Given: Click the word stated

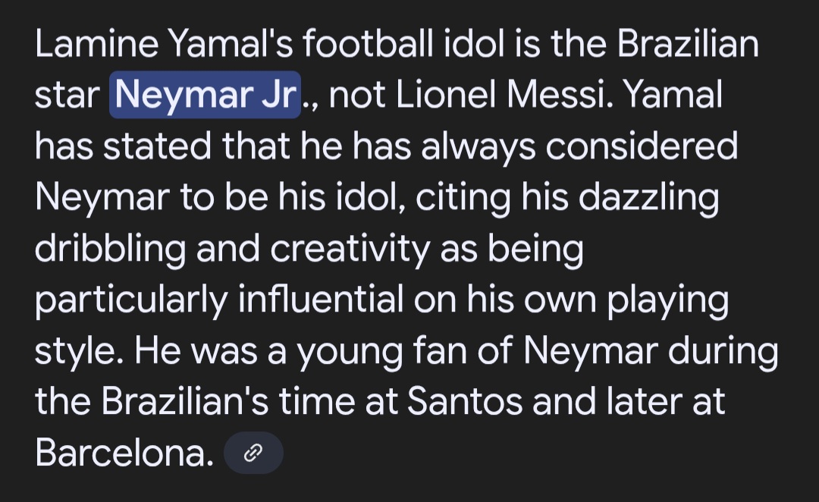Looking at the screenshot, I should 157,146.
